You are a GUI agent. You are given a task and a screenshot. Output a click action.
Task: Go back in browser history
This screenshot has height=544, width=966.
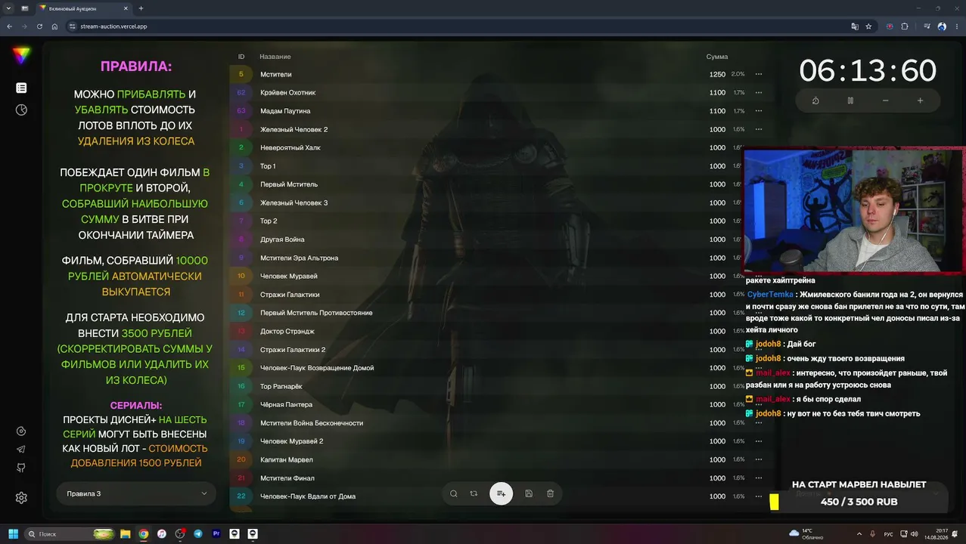9,26
